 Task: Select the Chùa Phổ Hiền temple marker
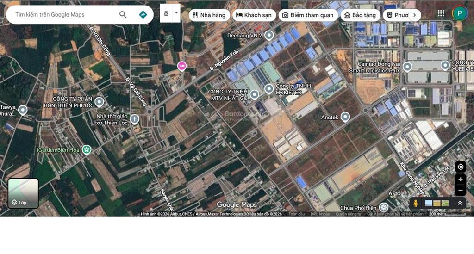384,207
